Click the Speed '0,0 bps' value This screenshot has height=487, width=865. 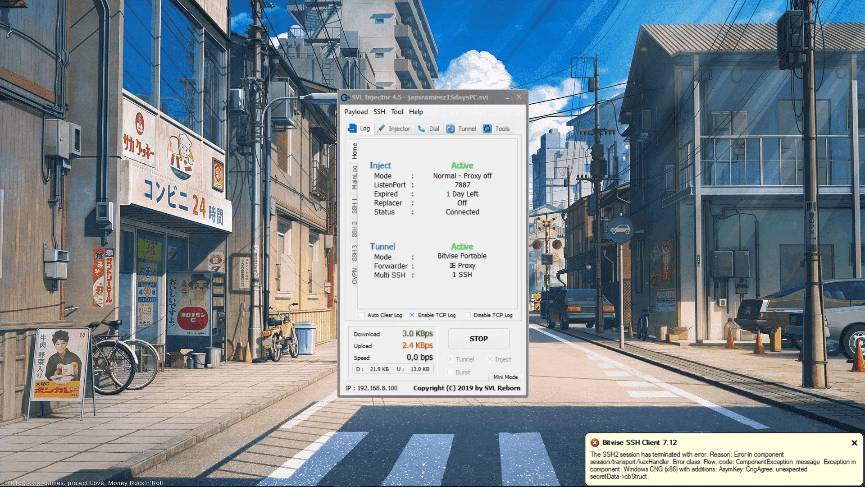(419, 357)
